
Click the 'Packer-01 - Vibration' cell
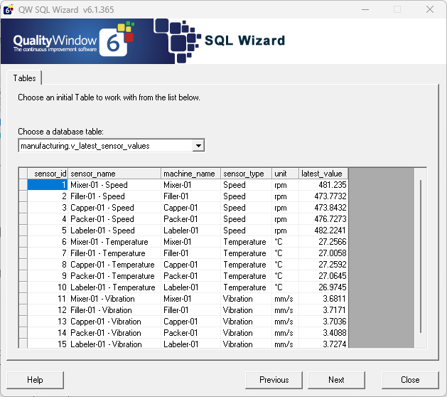pyautogui.click(x=114, y=333)
